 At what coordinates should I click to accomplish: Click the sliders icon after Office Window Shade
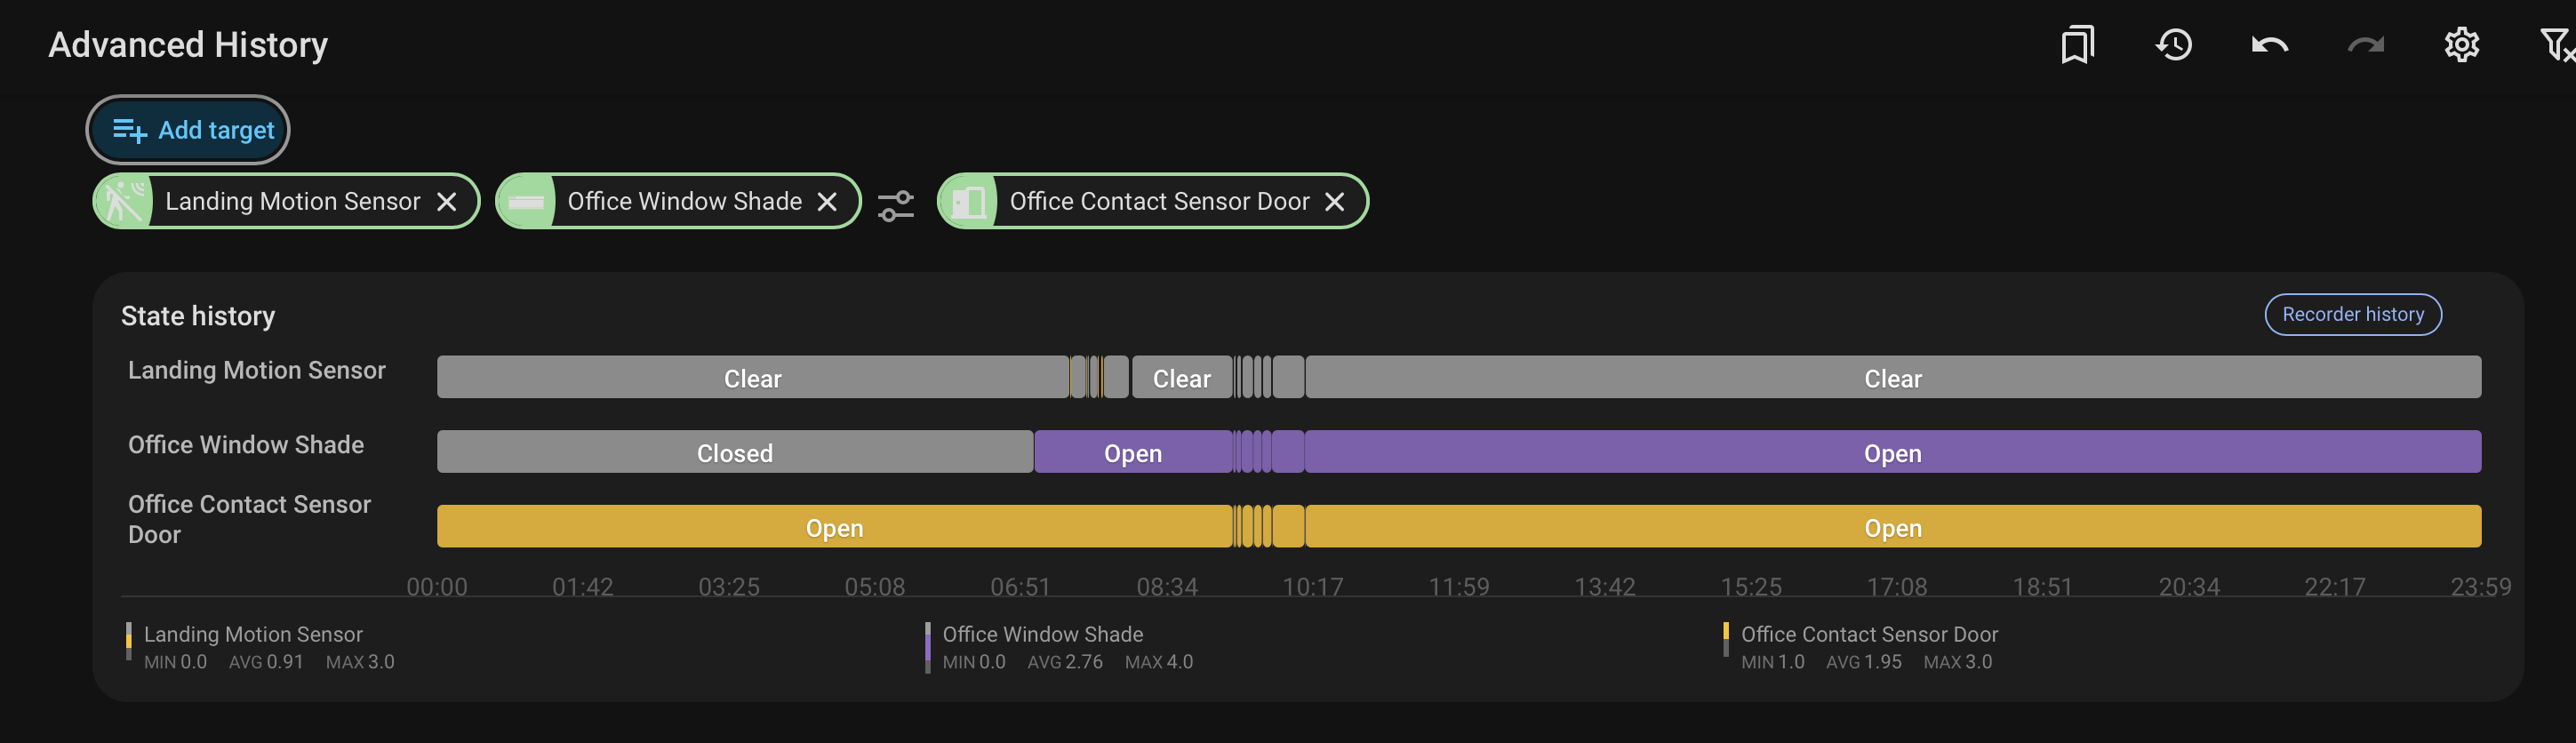tap(896, 206)
